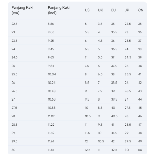Select the UK column header
The height and width of the screenshot is (155, 155).
[x=100, y=10]
